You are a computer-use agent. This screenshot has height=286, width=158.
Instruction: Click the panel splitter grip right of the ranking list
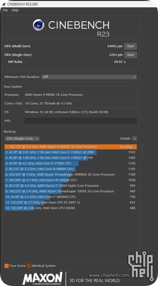pos(142,151)
